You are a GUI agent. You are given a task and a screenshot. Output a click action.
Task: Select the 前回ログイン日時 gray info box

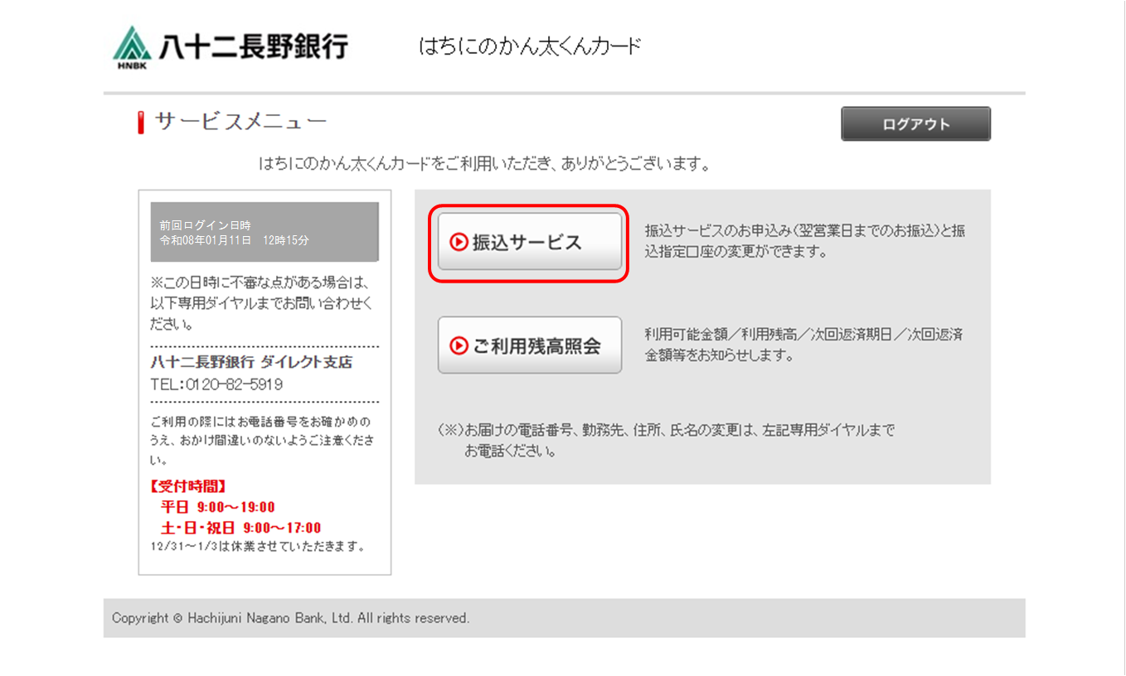[265, 232]
